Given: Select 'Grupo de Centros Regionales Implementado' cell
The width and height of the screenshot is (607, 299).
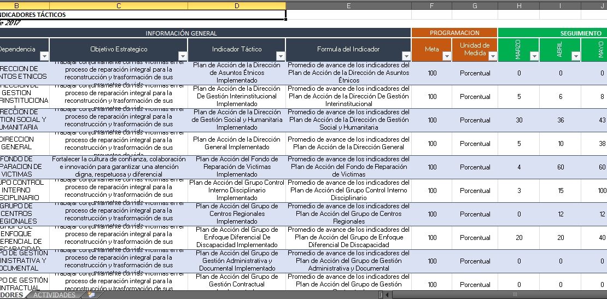Looking at the screenshot, I should tap(237, 214).
